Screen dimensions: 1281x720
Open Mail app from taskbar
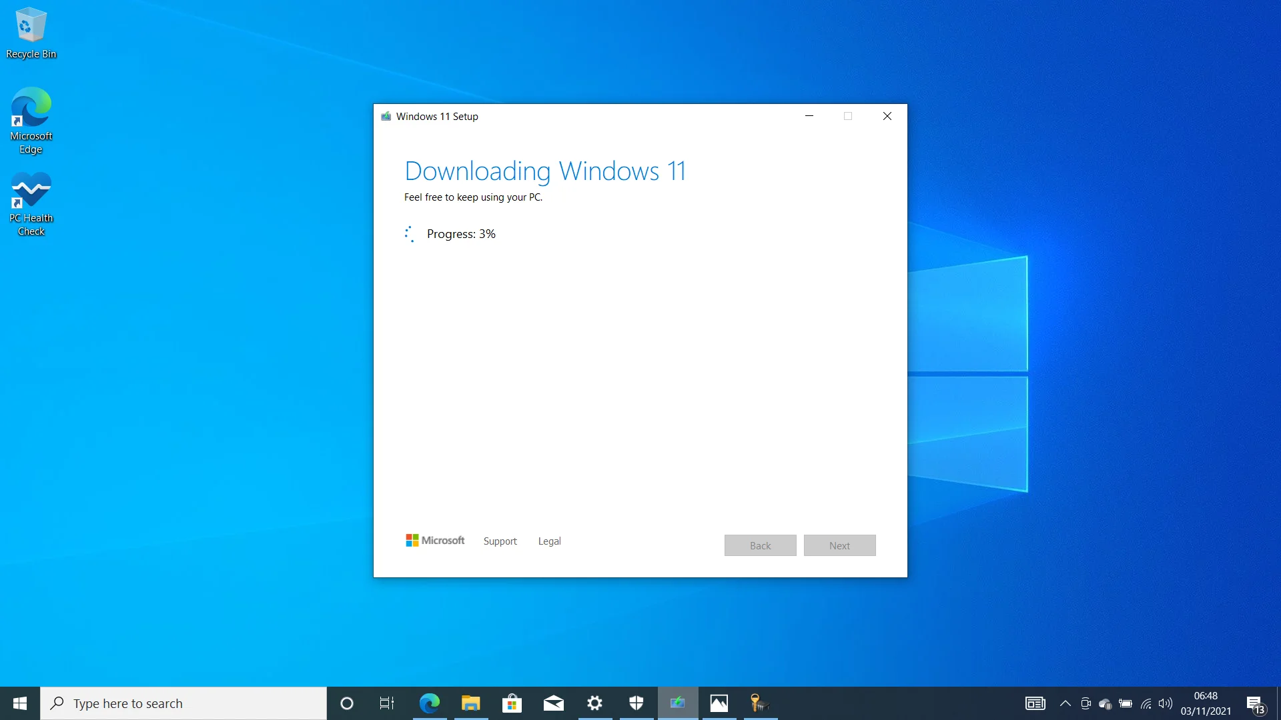tap(553, 703)
